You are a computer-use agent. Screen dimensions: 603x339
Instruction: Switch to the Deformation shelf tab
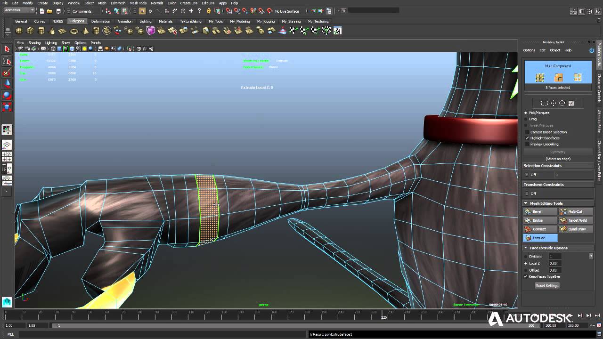coord(100,21)
